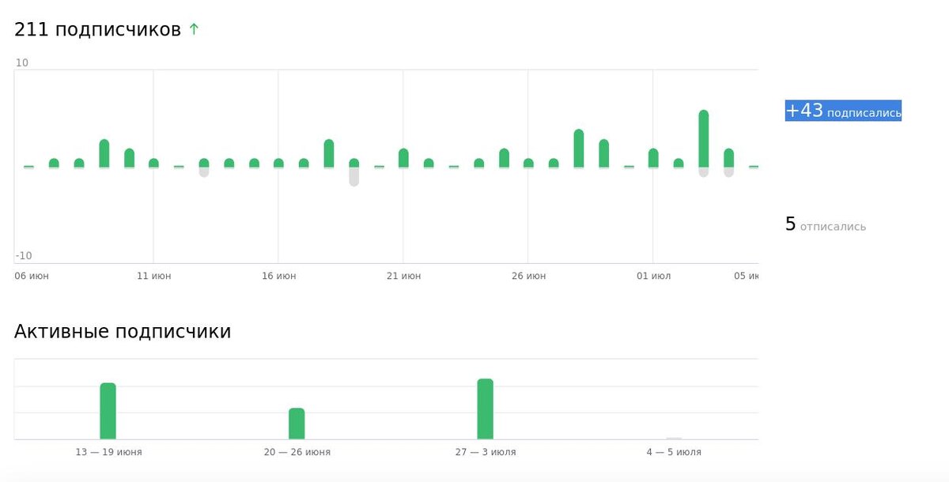
Task: Click the 20 — 26 июня week label
Action: coord(297,452)
